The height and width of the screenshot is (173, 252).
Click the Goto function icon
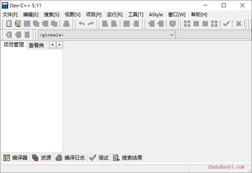126,24
